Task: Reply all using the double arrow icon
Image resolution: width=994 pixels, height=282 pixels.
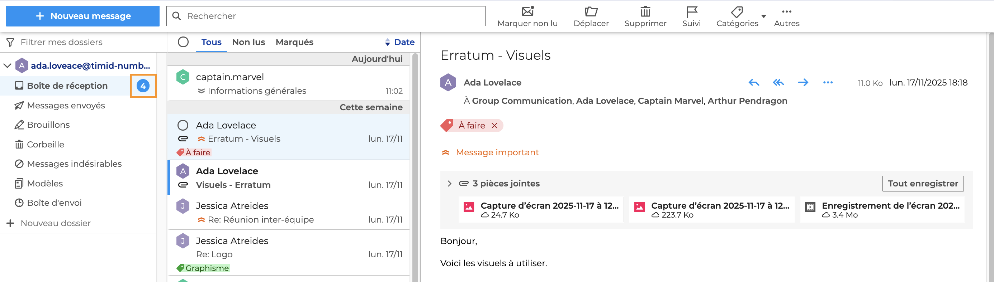Action: (778, 82)
